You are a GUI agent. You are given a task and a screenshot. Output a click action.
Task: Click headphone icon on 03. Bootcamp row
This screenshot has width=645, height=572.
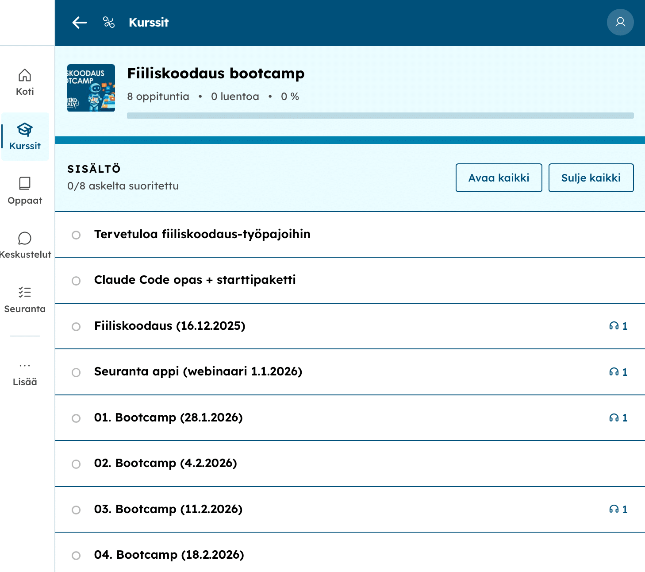[x=614, y=510]
